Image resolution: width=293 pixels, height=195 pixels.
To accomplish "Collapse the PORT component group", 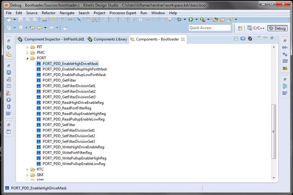I will 27,58.
